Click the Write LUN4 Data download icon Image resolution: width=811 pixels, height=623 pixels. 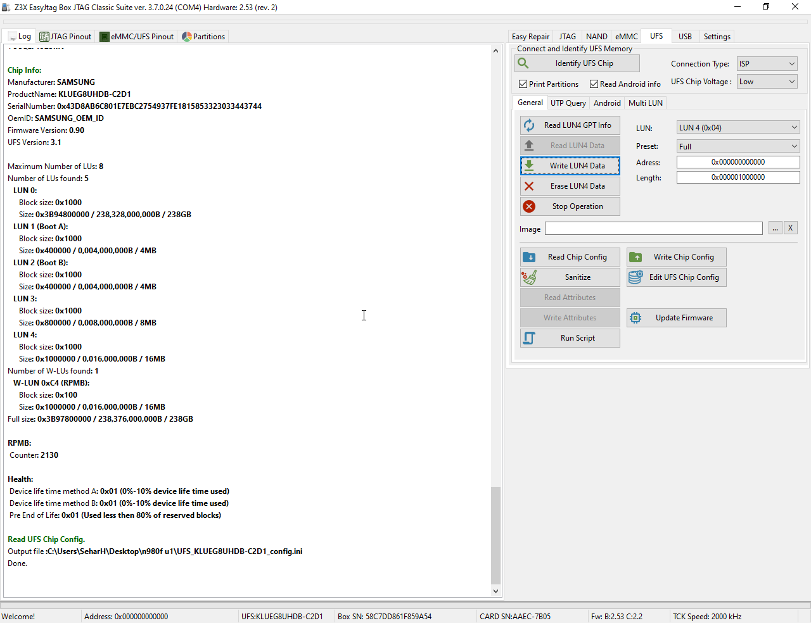click(x=529, y=166)
